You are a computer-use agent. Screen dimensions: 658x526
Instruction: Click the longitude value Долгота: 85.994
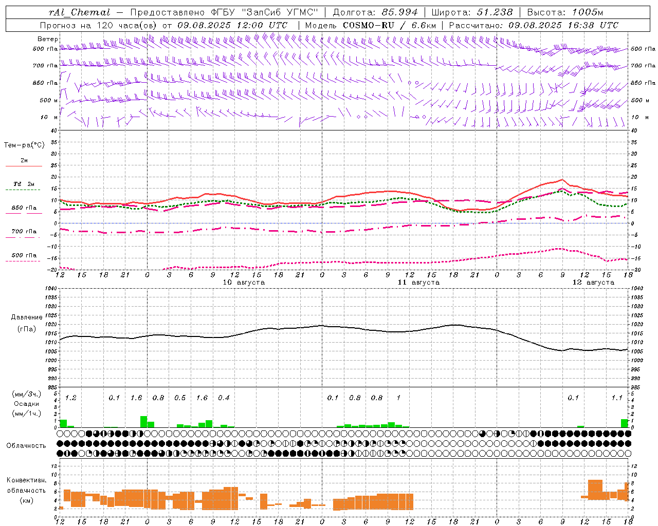[375, 12]
